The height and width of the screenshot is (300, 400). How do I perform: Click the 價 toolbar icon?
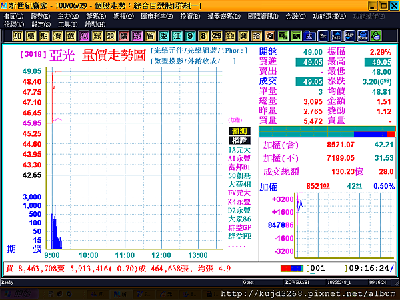click(57, 36)
